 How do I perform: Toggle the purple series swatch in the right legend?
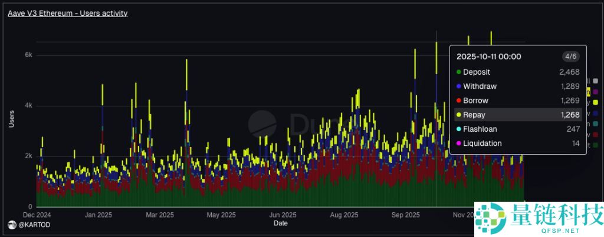[595, 92]
